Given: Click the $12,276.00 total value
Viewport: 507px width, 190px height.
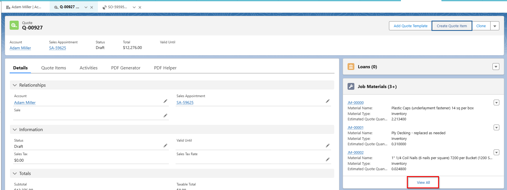Looking at the screenshot, I should pos(132,48).
